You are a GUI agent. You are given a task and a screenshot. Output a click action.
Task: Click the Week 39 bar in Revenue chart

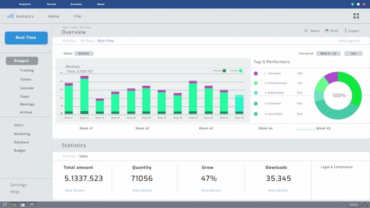(193, 97)
